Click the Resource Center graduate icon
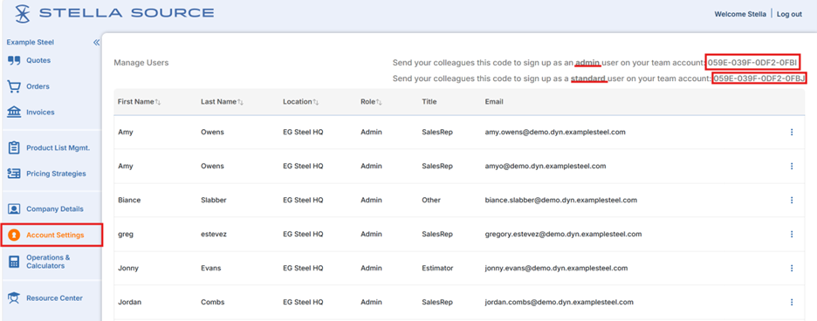 coord(14,298)
